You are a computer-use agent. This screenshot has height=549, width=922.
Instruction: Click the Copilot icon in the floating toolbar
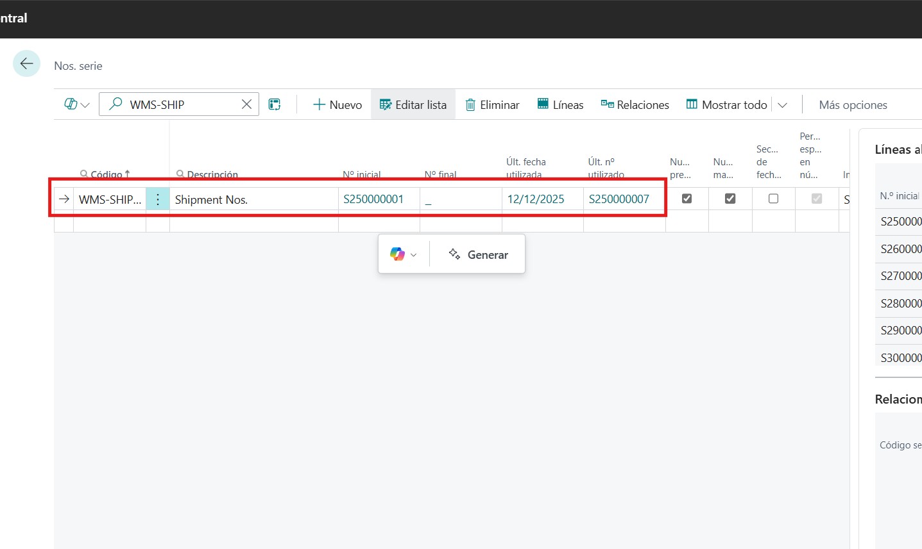pos(397,254)
